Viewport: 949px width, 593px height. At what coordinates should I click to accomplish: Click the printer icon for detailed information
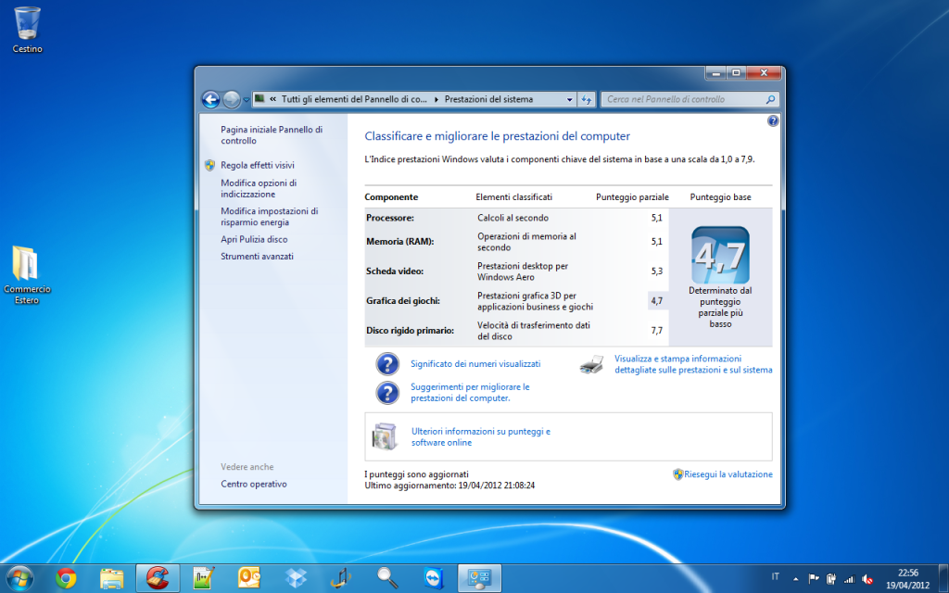tap(592, 364)
